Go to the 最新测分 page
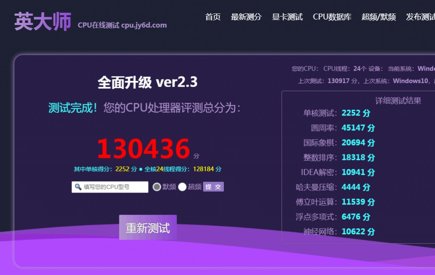 246,17
